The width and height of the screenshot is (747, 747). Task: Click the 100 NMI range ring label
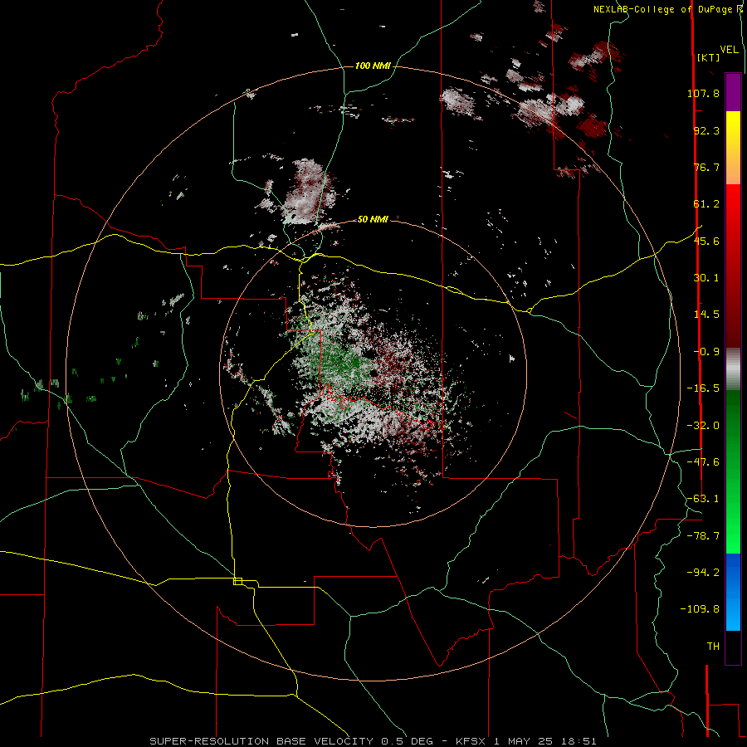pyautogui.click(x=373, y=66)
